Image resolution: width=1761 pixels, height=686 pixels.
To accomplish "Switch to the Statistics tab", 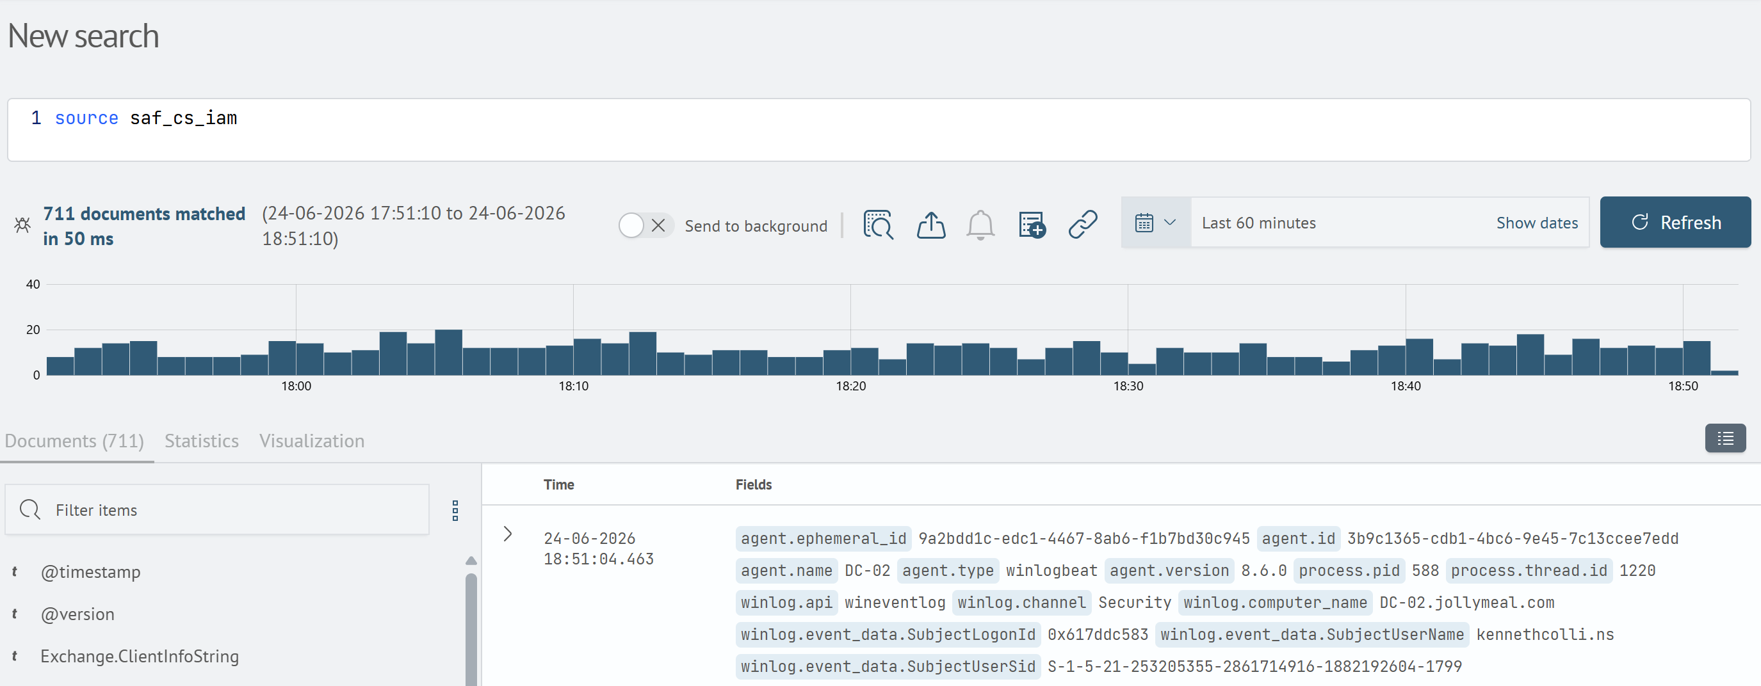I will pos(202,441).
